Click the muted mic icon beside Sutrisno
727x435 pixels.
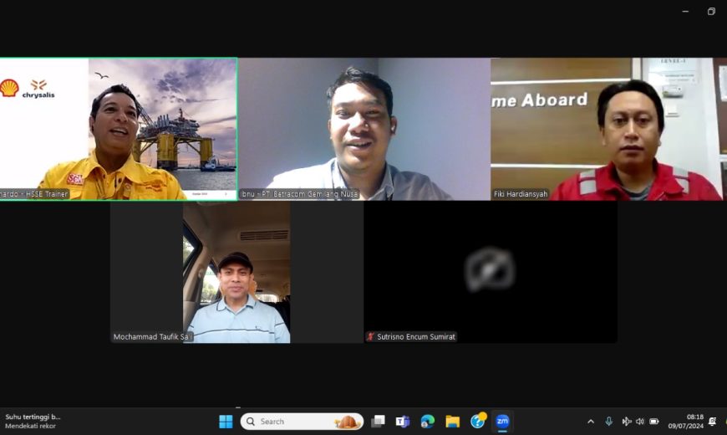click(x=370, y=336)
